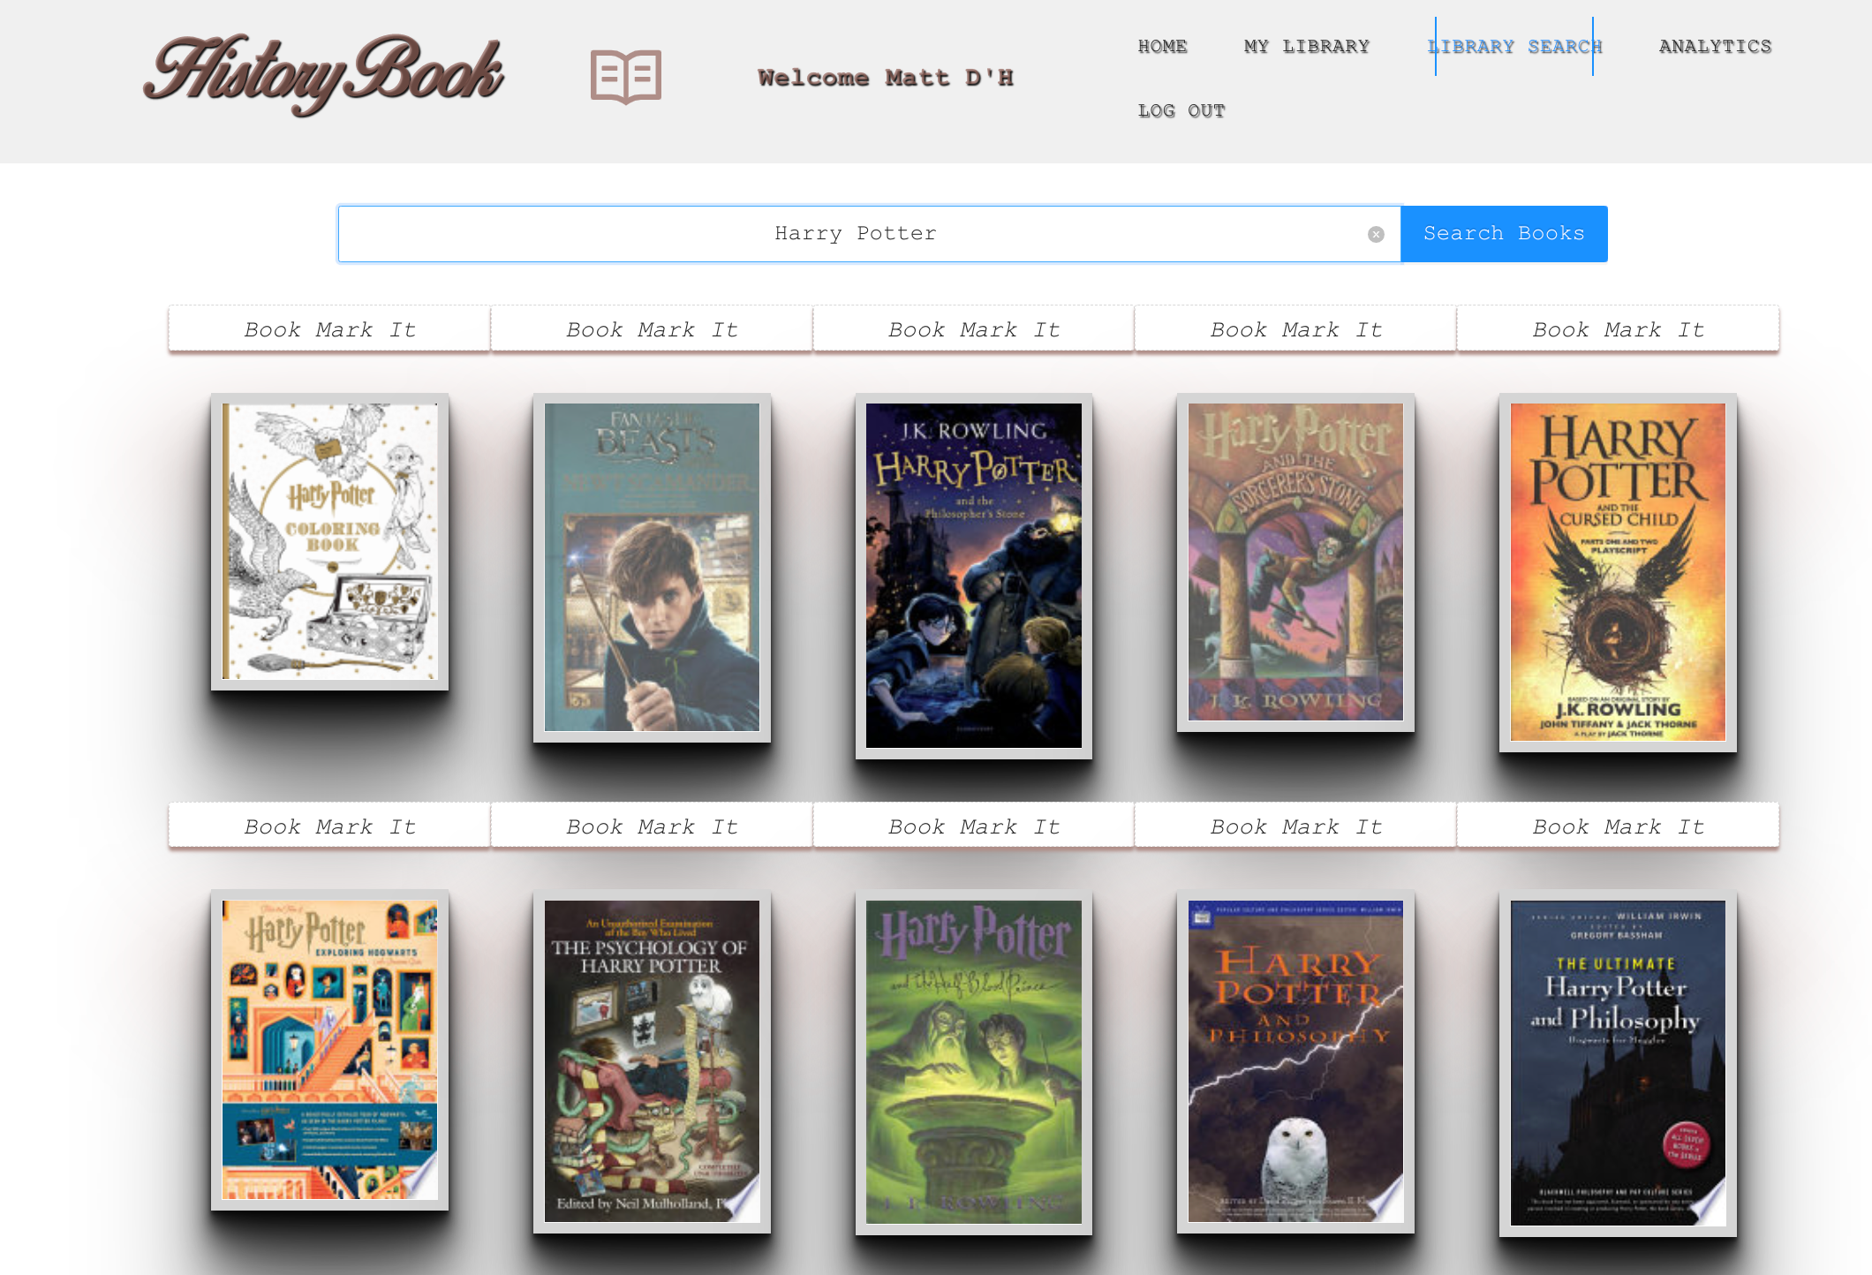1872x1275 pixels.
Task: Bookmark the Fantastic Beasts book
Action: pos(652,329)
